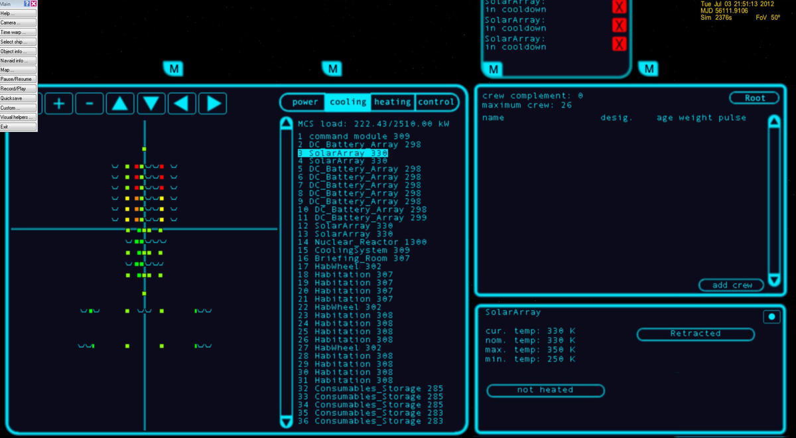Pan schematic right with the right-triangle button
This screenshot has height=438, width=796.
(214, 103)
